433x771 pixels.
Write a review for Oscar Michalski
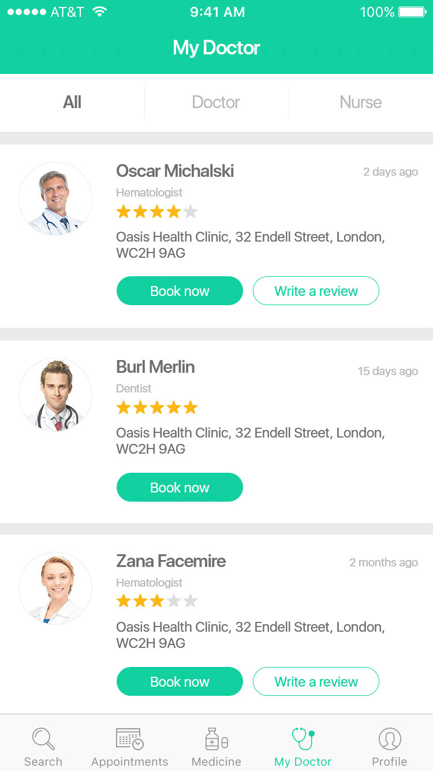pos(316,291)
